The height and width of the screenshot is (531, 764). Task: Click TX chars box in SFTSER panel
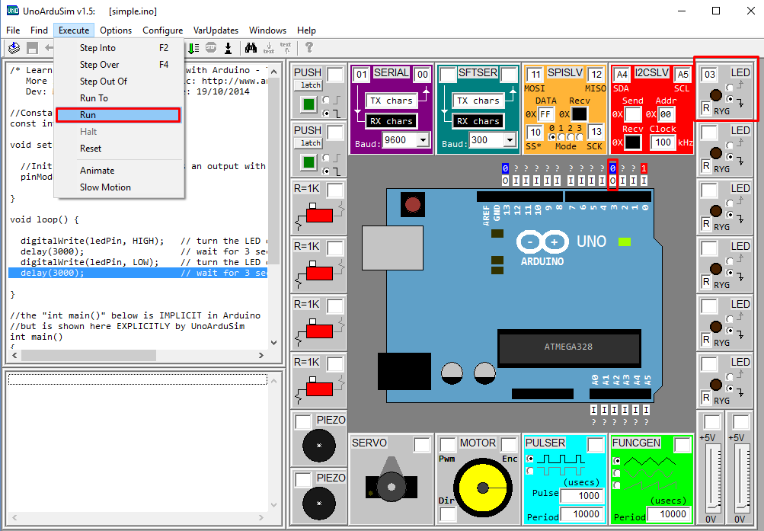[x=478, y=101]
